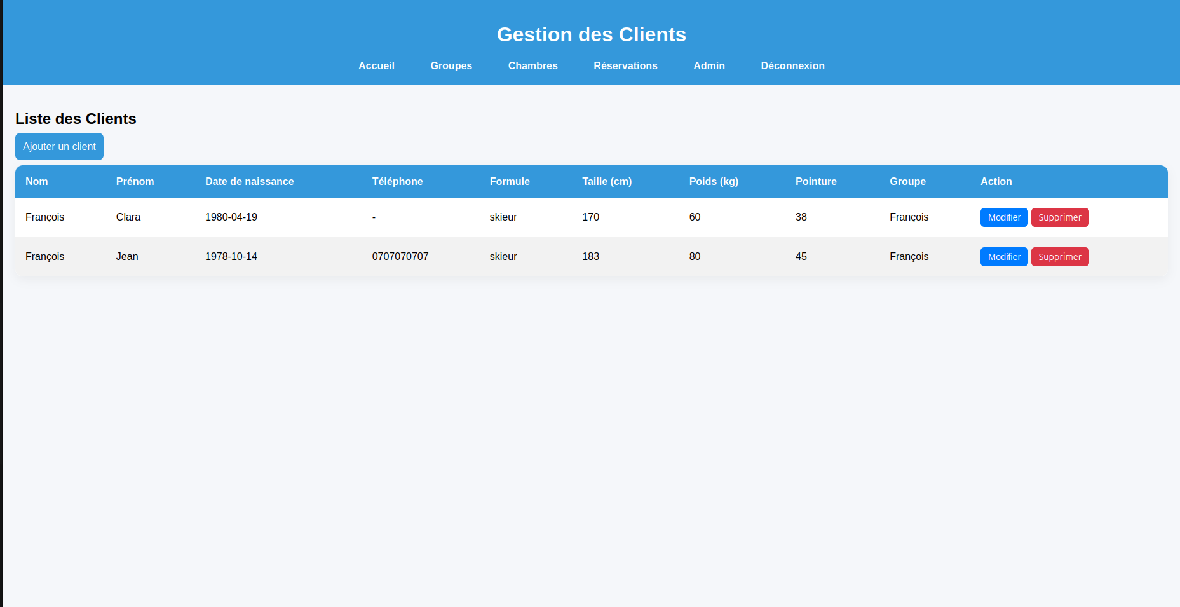Navigate to the Groupes section

pyautogui.click(x=451, y=65)
